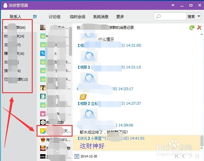This screenshot has height=161, width=204.
Task: Click the message pane scroll down arrow
Action: tap(202, 148)
